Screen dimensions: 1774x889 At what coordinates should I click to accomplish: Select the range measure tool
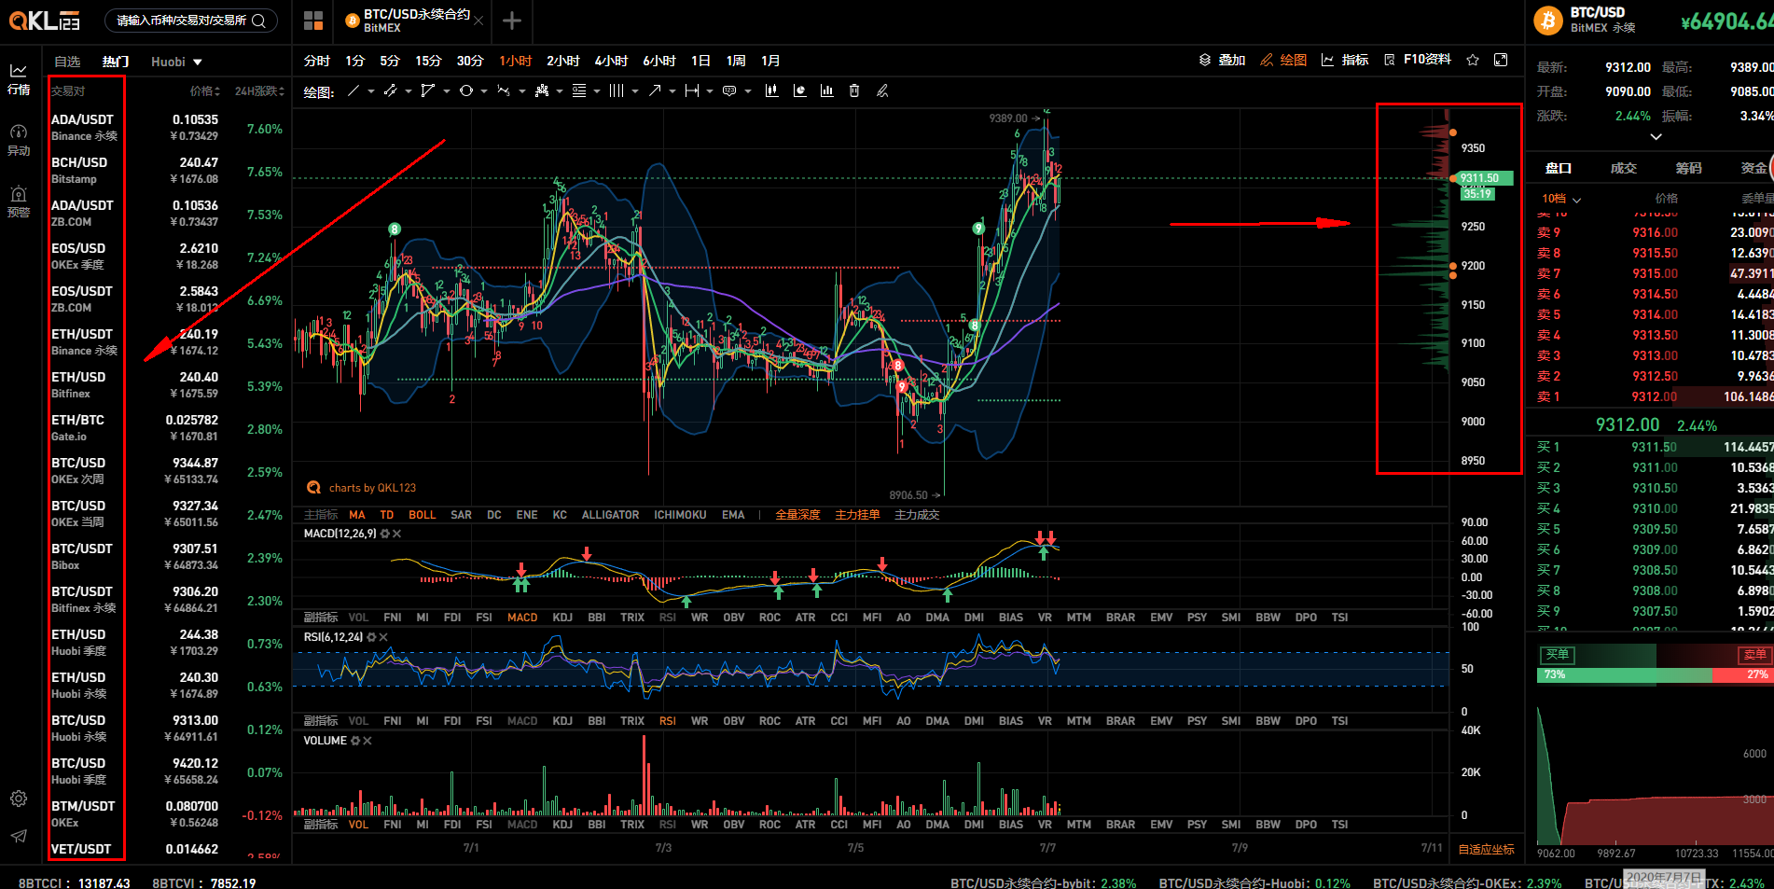coord(692,90)
